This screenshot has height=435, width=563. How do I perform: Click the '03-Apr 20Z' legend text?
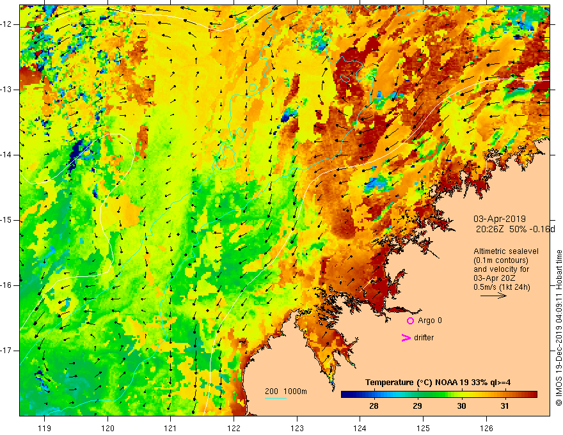click(495, 278)
